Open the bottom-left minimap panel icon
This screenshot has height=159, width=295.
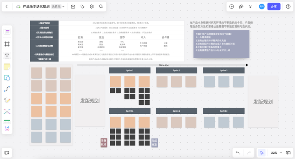[7, 153]
